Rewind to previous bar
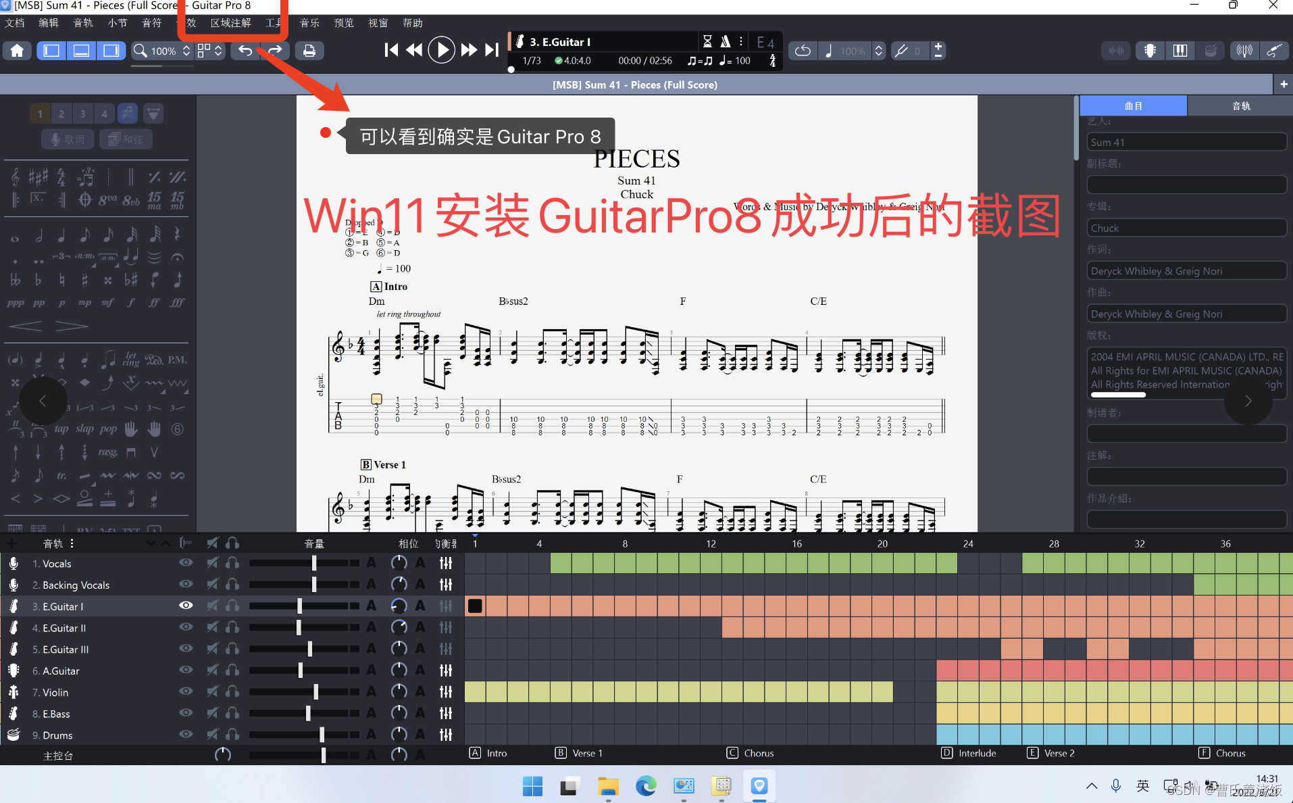Viewport: 1293px width, 803px height. coord(413,50)
